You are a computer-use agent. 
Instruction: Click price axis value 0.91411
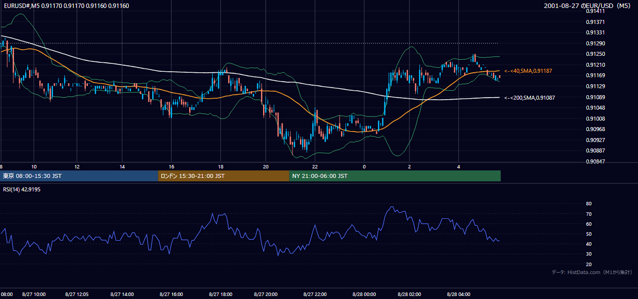tap(596, 11)
